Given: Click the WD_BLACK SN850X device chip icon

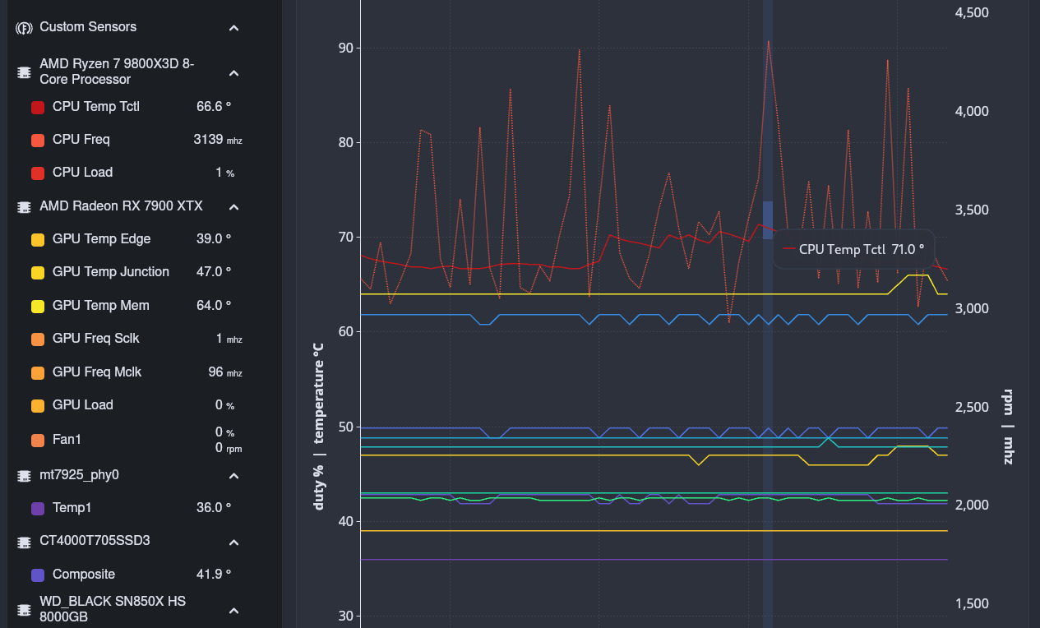Looking at the screenshot, I should click(25, 610).
